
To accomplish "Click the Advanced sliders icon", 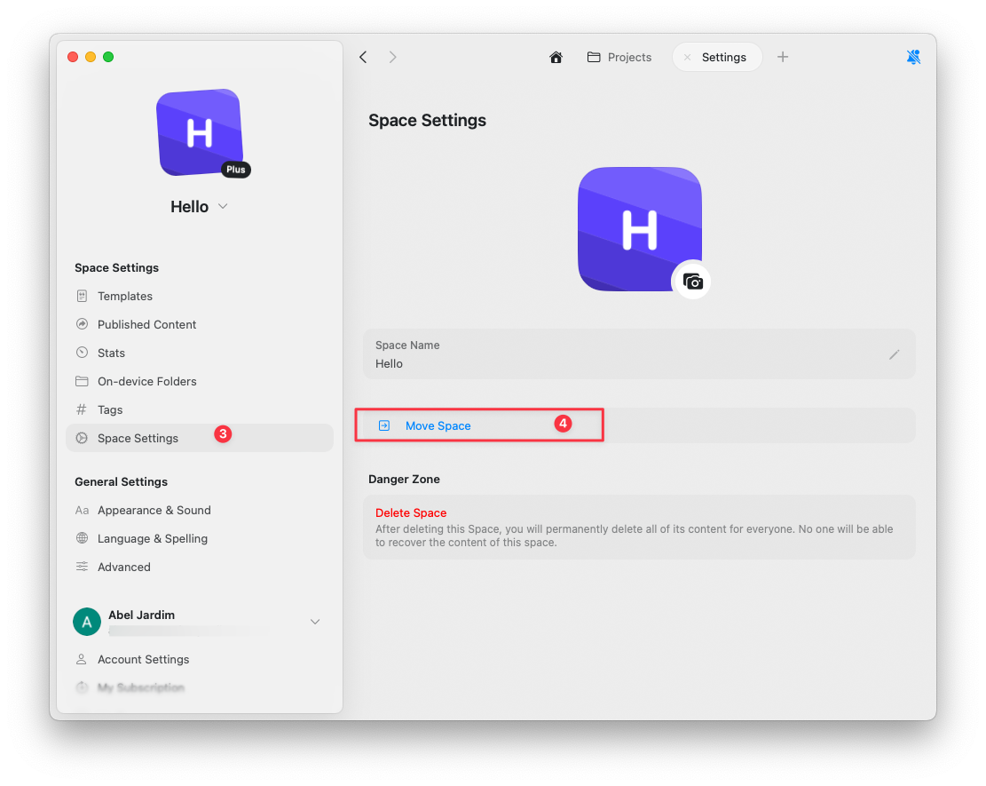I will 82,567.
